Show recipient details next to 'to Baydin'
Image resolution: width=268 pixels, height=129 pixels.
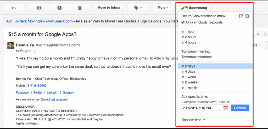[35, 51]
